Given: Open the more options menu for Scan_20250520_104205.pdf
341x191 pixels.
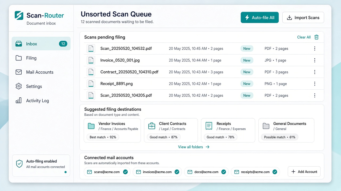Looking at the screenshot, I should pyautogui.click(x=315, y=95).
